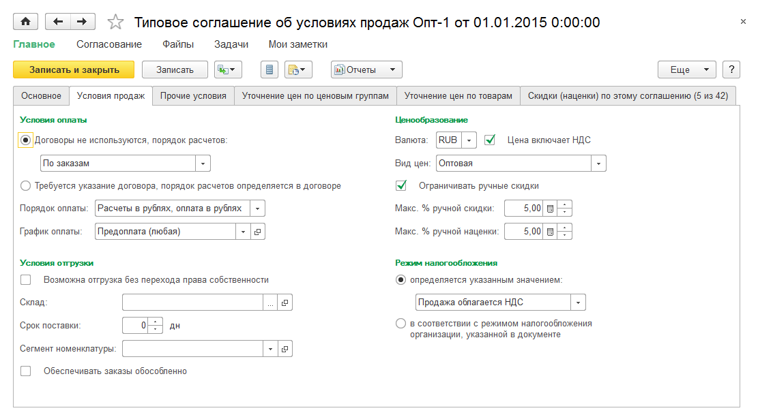This screenshot has width=758, height=417.
Task: Add to favorites with star icon
Action: tap(115, 22)
